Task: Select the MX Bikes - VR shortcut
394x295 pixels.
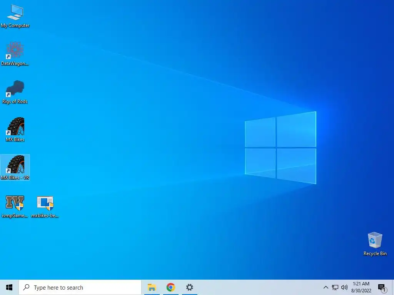Action: tap(15, 167)
